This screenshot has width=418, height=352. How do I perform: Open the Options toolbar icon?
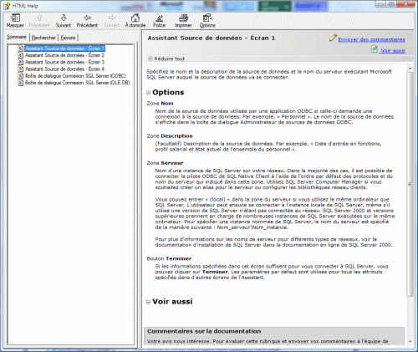coord(207,18)
